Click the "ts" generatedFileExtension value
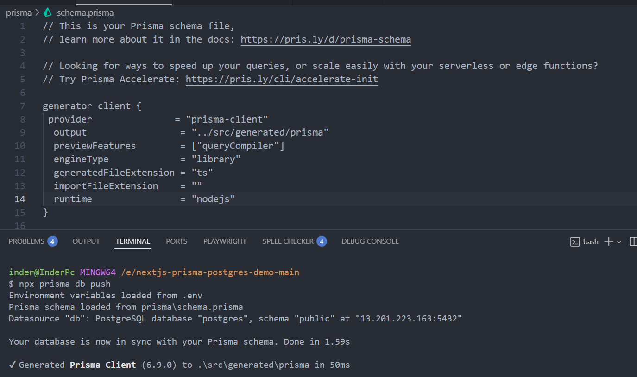 [x=202, y=173]
